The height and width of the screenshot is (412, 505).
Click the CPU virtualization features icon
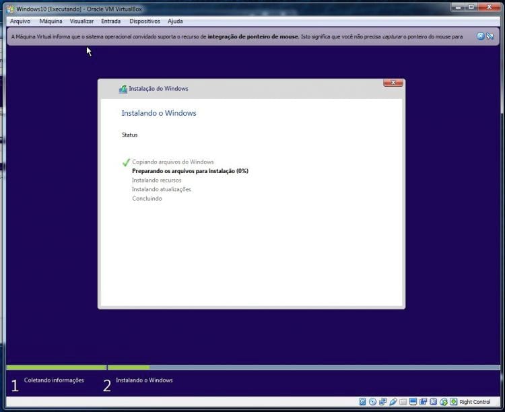tap(433, 402)
